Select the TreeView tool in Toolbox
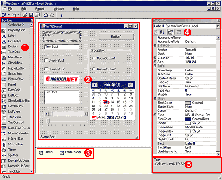Screen dimensions: 222x180 (15, 117)
